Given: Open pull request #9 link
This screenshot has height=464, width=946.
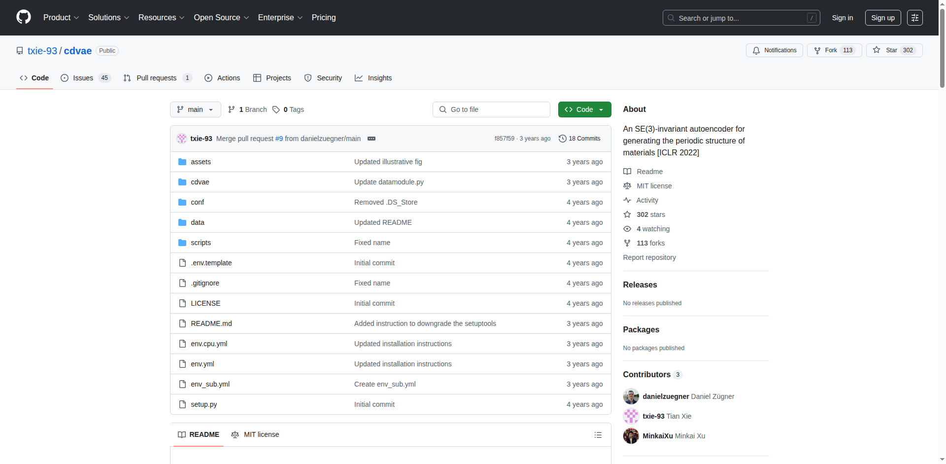Looking at the screenshot, I should click(x=279, y=139).
